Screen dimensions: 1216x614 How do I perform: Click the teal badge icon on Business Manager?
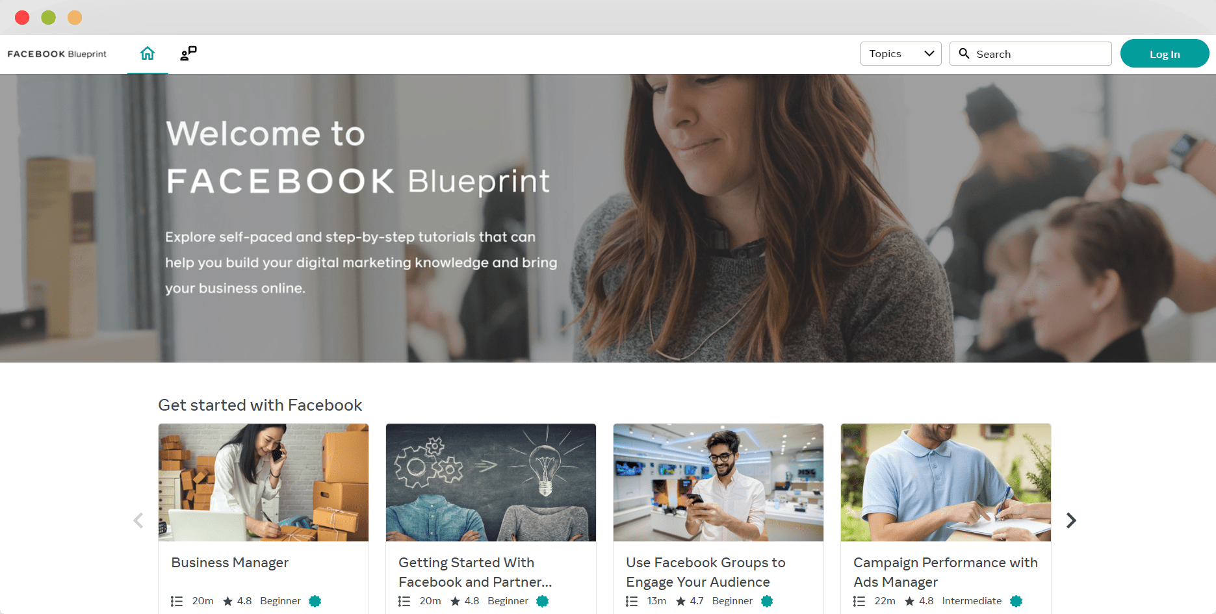[x=315, y=602]
